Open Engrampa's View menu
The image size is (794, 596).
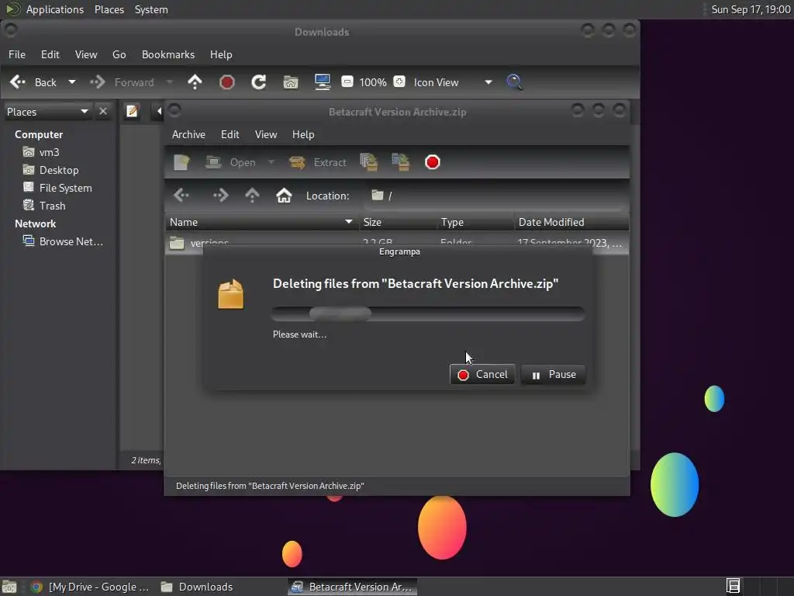point(266,134)
